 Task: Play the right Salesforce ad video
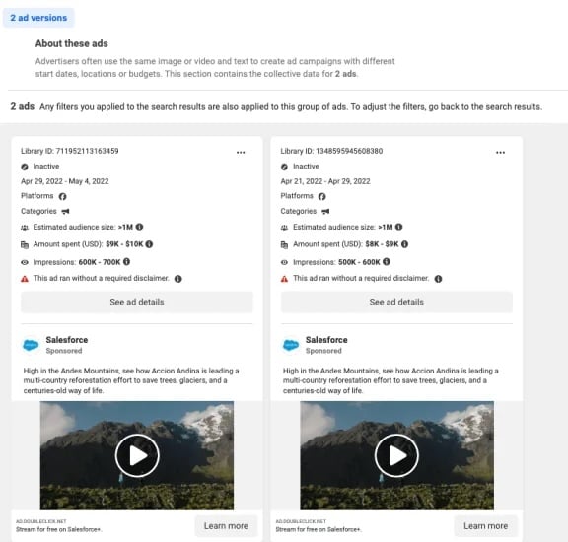396,455
